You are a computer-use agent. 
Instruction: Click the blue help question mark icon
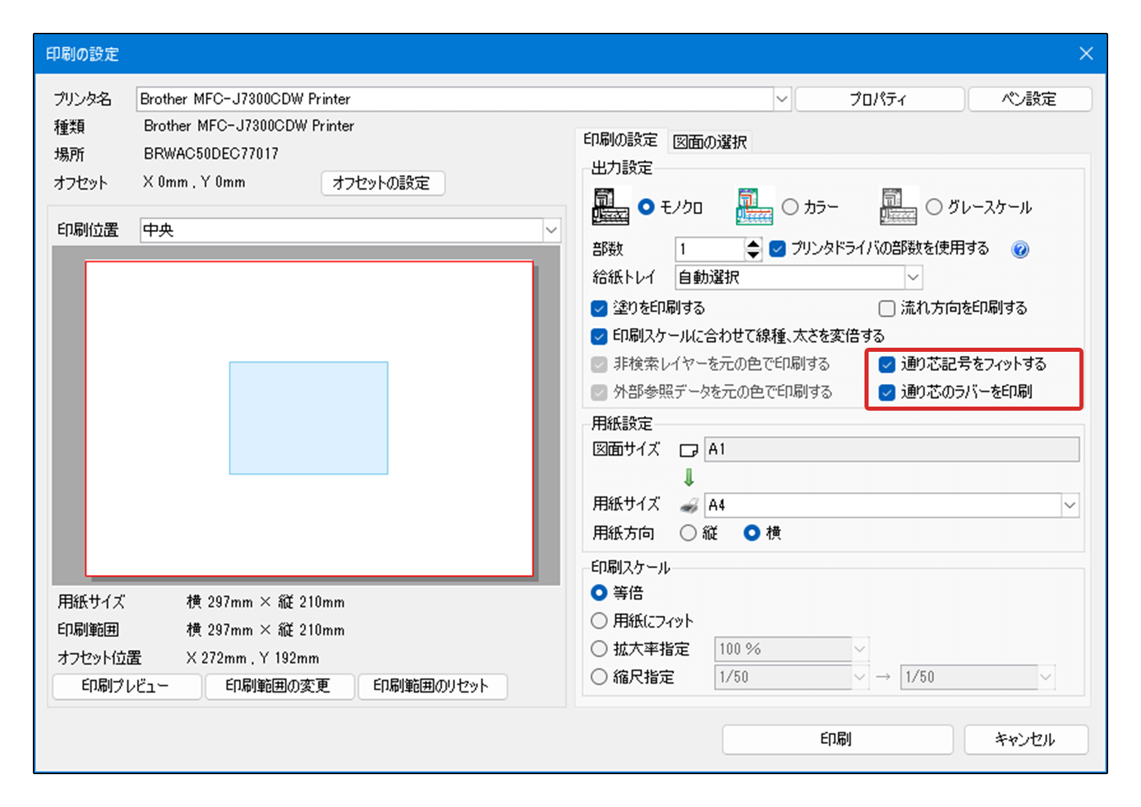pos(1019,250)
